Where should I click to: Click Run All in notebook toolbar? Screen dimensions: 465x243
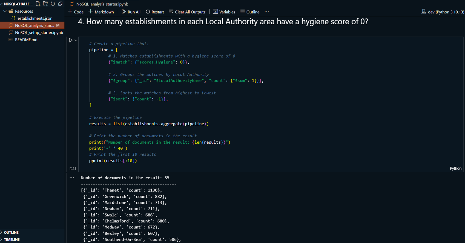131,12
